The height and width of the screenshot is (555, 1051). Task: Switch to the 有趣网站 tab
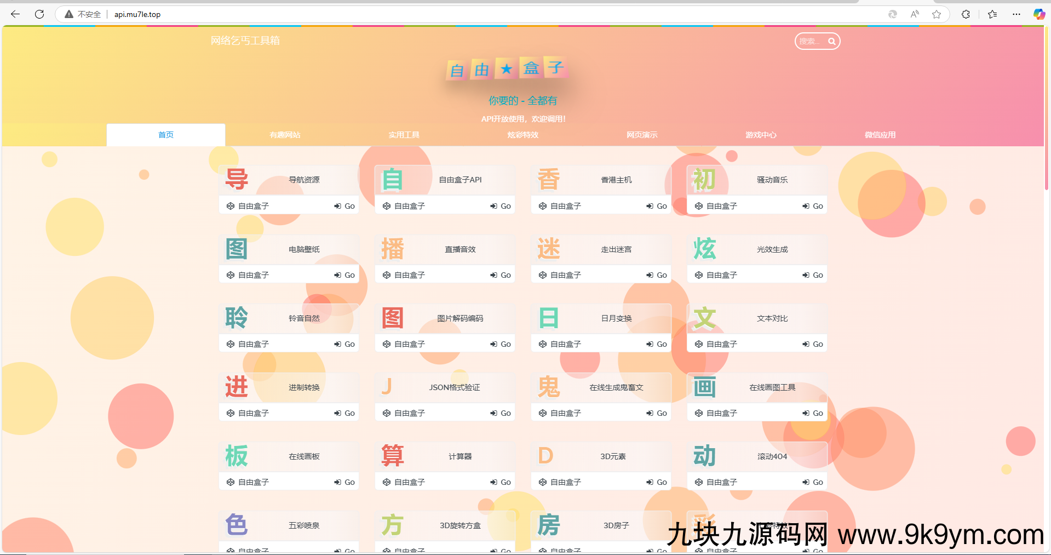click(285, 135)
